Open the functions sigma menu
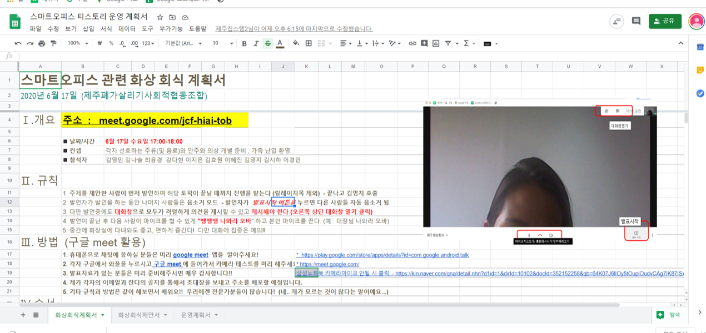 tap(466, 43)
